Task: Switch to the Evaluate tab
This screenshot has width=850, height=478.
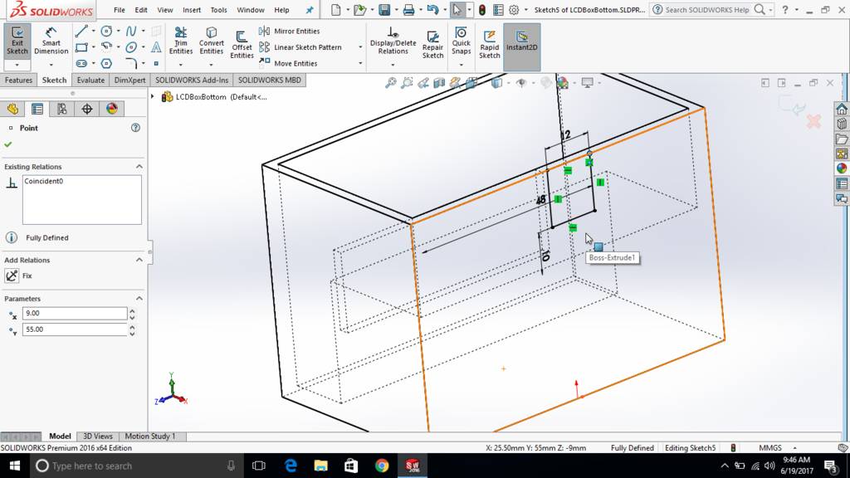Action: pyautogui.click(x=90, y=80)
